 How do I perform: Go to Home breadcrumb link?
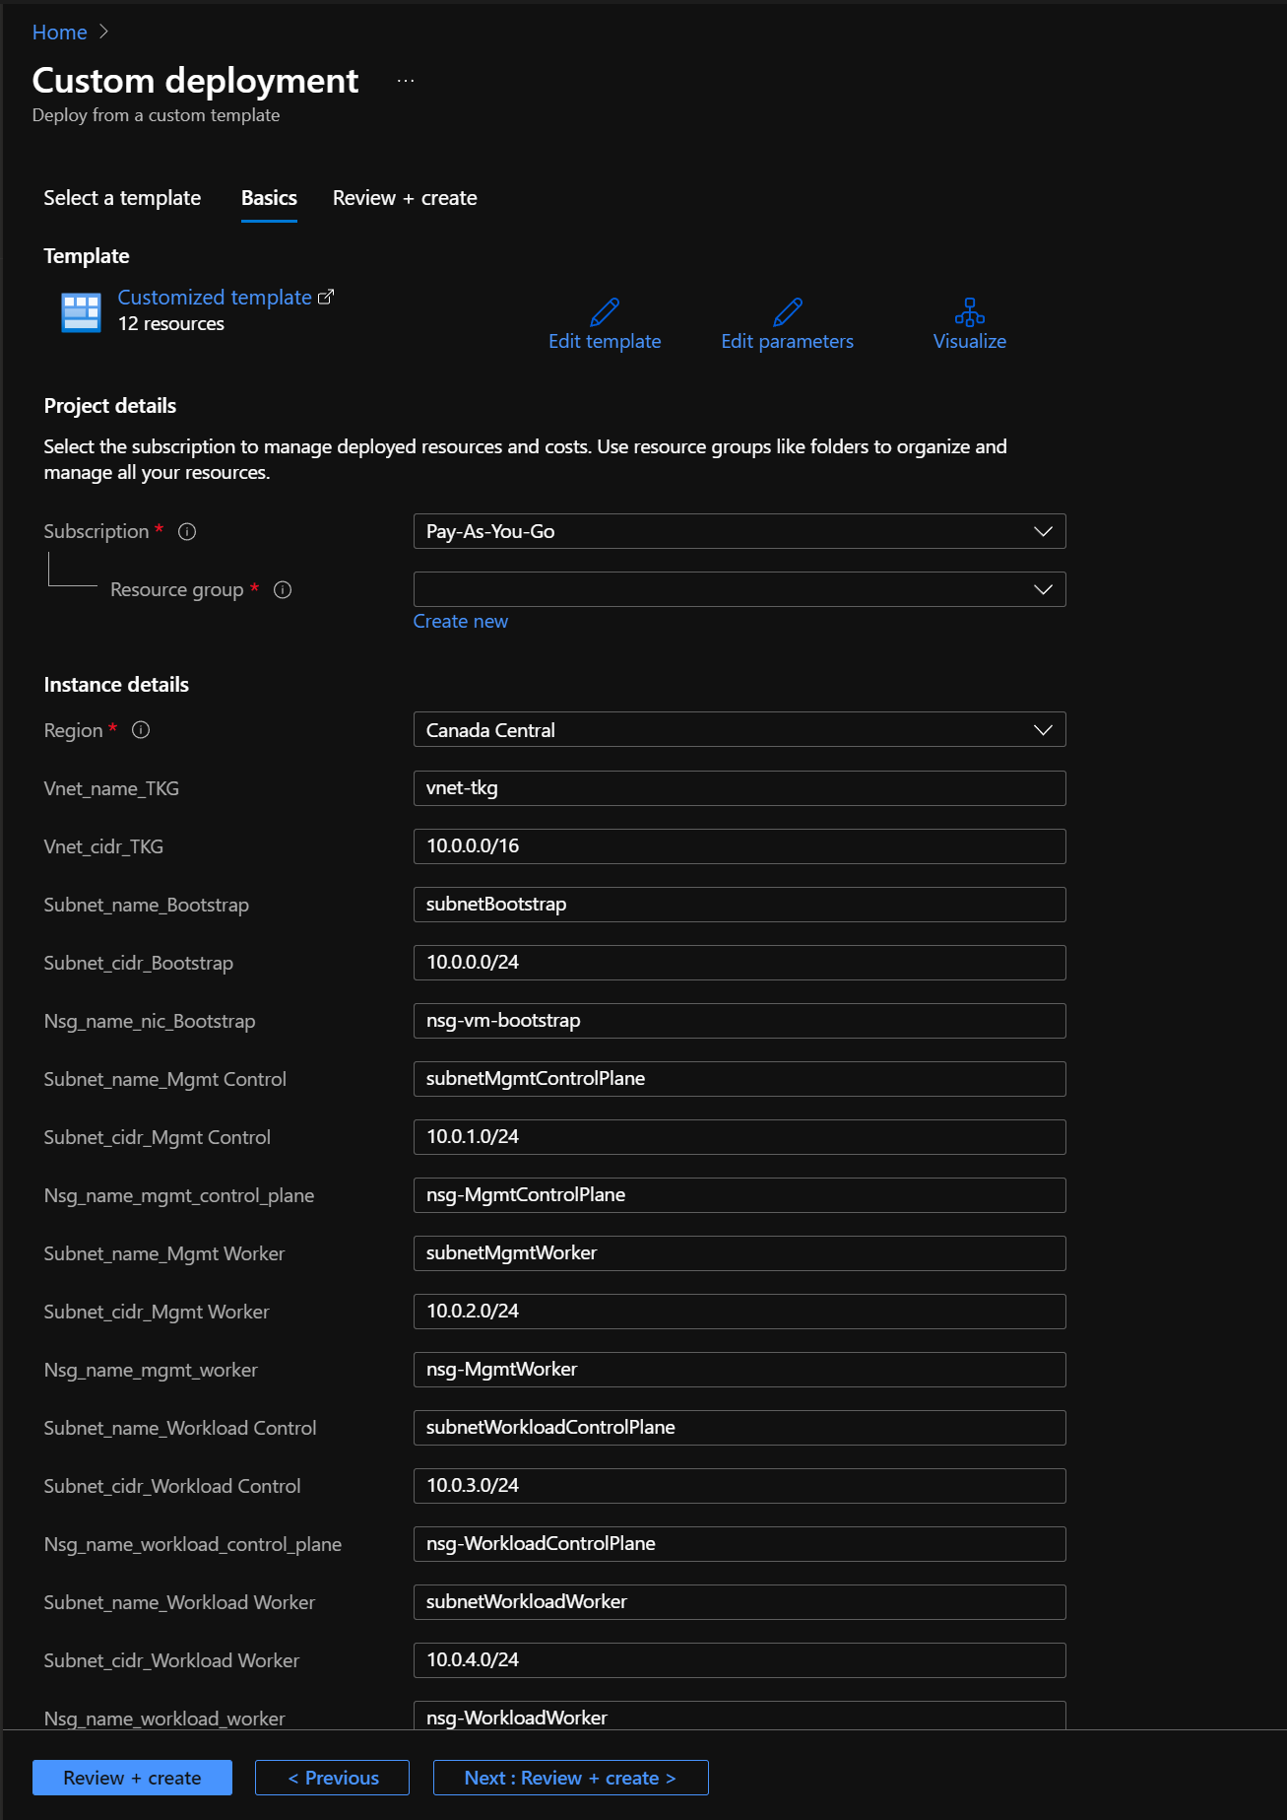coord(60,33)
